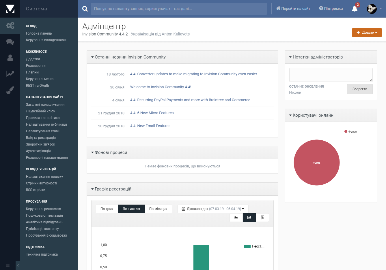Open 'Аутентифікація' menu item
This screenshot has height=270, width=386.
pos(38,151)
